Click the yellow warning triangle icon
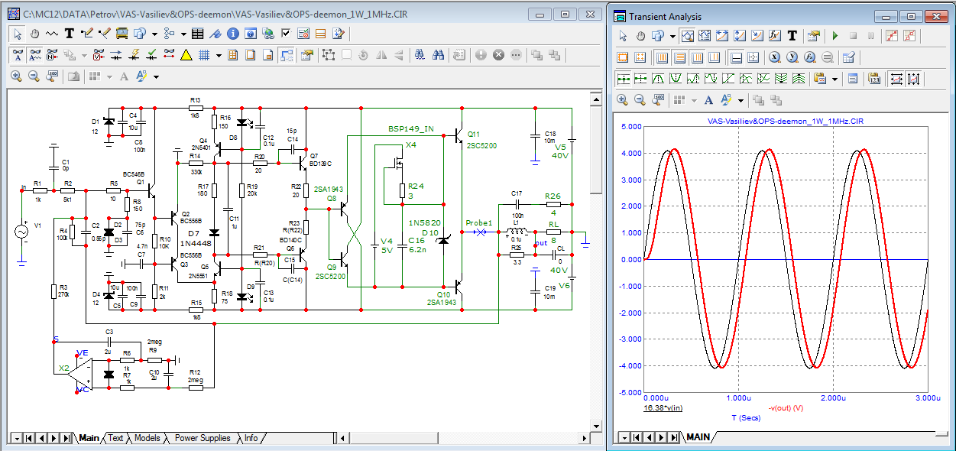Image resolution: width=956 pixels, height=451 pixels. [x=185, y=55]
